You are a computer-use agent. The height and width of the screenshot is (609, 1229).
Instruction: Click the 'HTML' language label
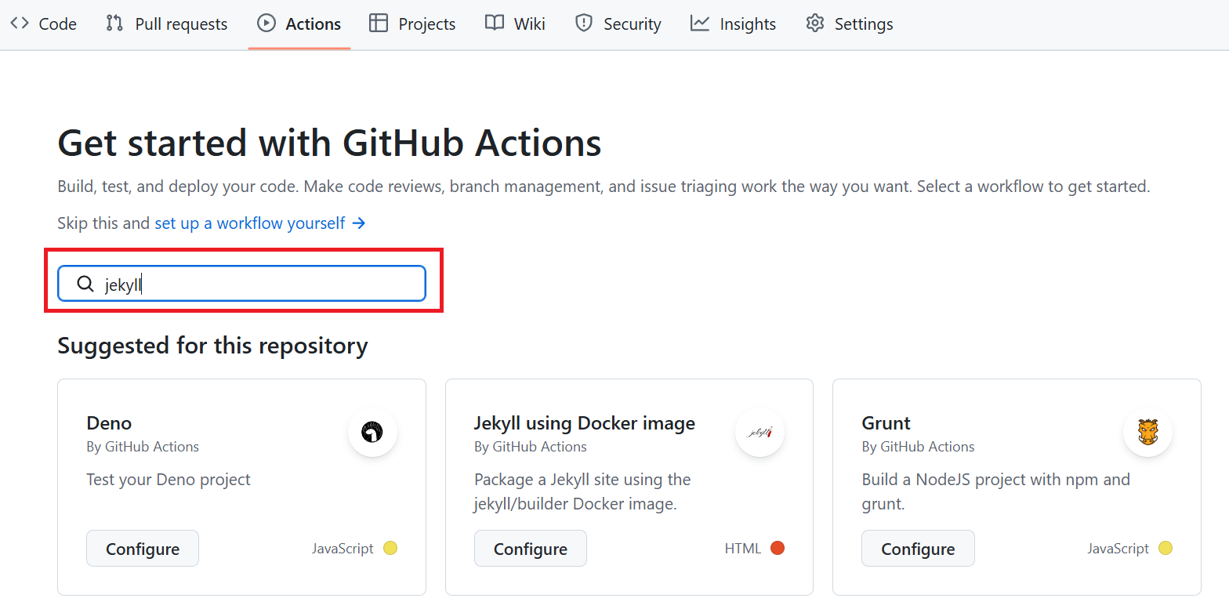tap(743, 549)
